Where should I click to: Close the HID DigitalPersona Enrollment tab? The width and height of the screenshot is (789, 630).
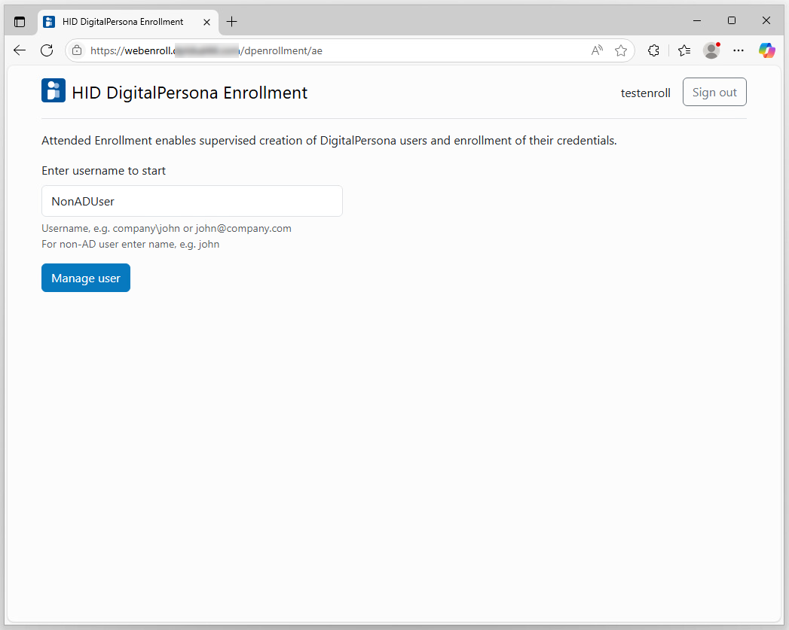(x=207, y=22)
